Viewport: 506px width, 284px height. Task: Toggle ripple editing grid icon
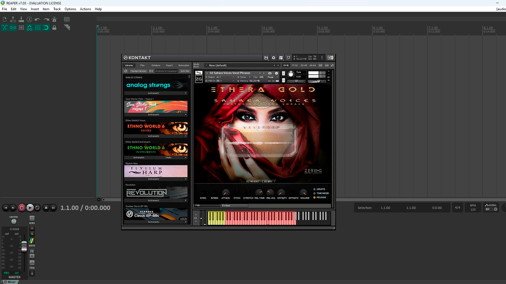[x=21, y=27]
